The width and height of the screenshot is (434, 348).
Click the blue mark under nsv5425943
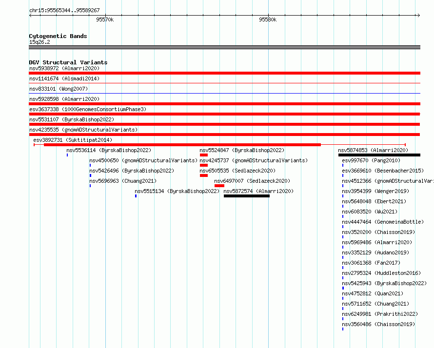(x=343, y=288)
